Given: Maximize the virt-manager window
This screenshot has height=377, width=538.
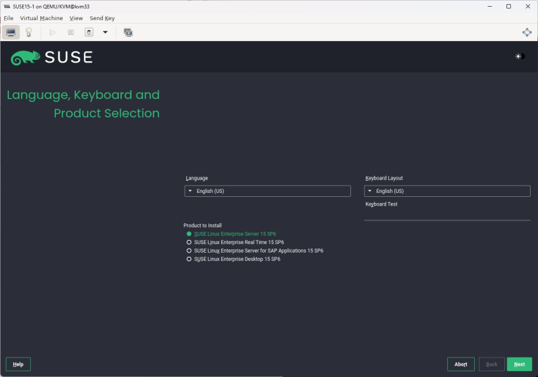Looking at the screenshot, I should [x=508, y=7].
